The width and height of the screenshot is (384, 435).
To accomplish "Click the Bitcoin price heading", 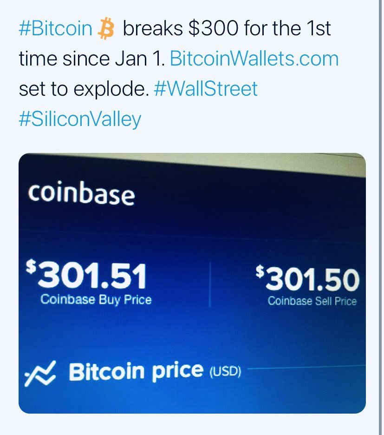I will [136, 371].
